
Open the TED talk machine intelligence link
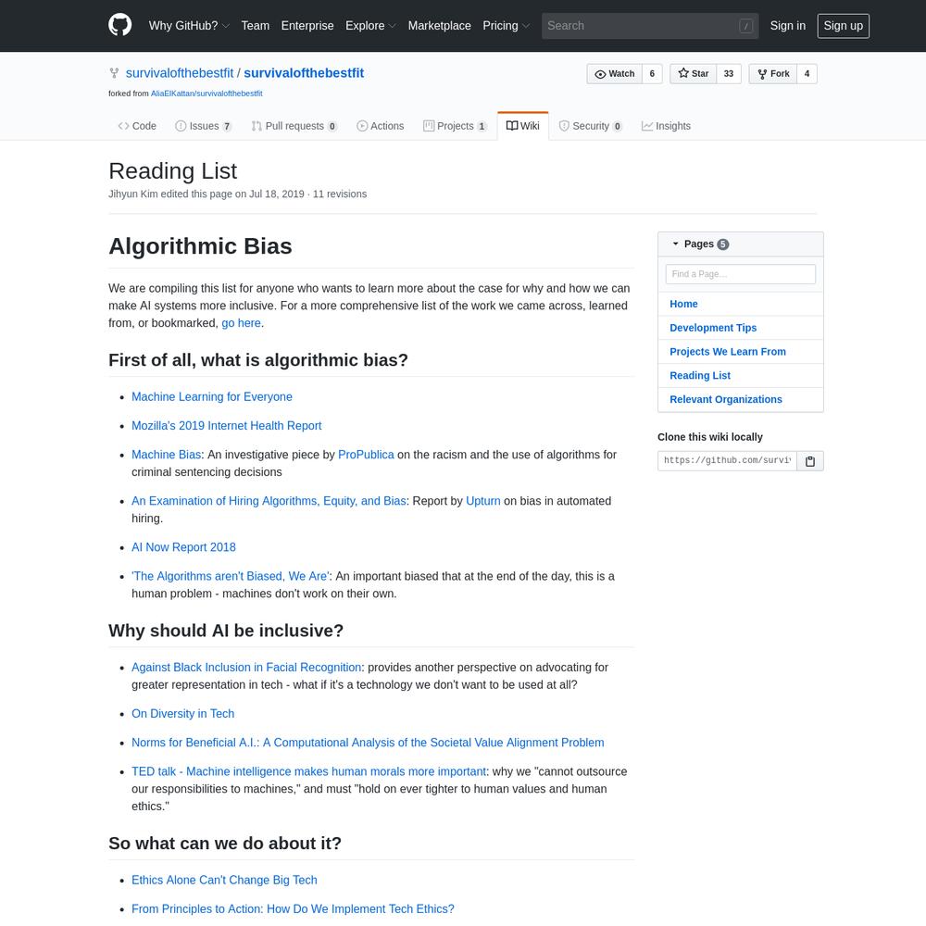(309, 771)
